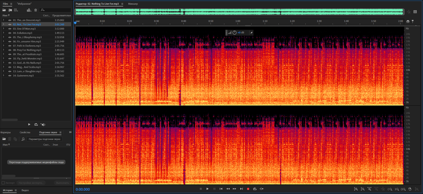This screenshot has height=194, width=423.
Task: Click the Zoom In Time icon
Action: tap(369, 189)
